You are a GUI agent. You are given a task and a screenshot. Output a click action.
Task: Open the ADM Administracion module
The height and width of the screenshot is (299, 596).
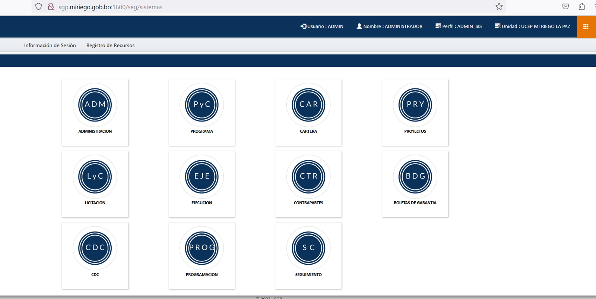(95, 105)
